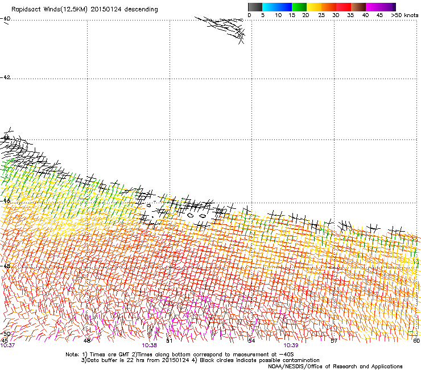Click the 10:38 time label

click(x=149, y=346)
